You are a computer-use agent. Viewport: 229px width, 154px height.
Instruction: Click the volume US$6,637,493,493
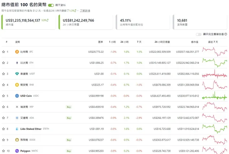(161, 96)
